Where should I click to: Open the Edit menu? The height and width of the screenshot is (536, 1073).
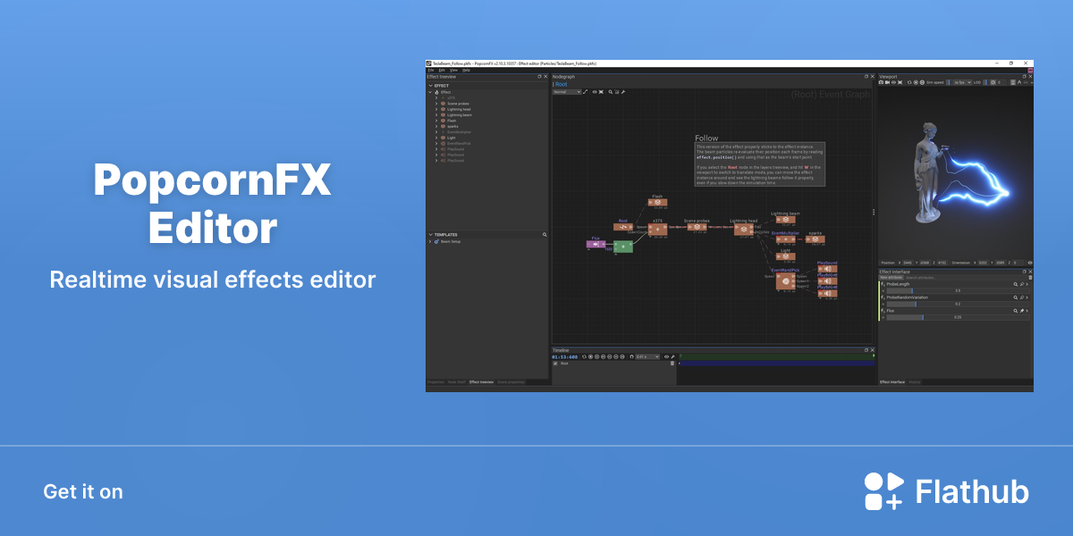tap(442, 71)
